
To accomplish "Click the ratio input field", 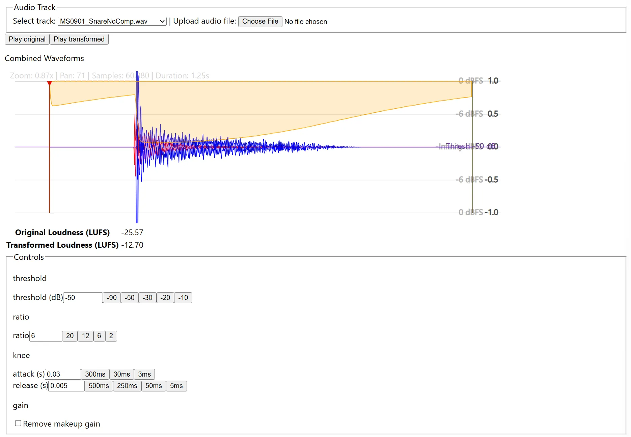I will pyautogui.click(x=46, y=336).
